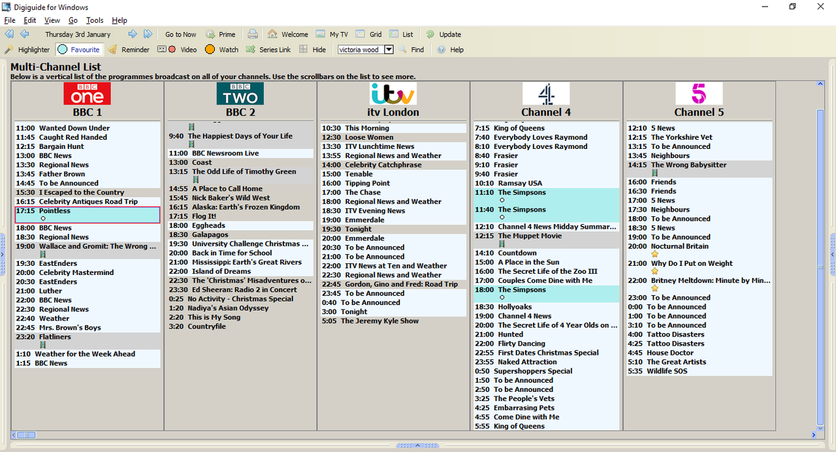Select Loose Women at 12:30

tap(394, 138)
